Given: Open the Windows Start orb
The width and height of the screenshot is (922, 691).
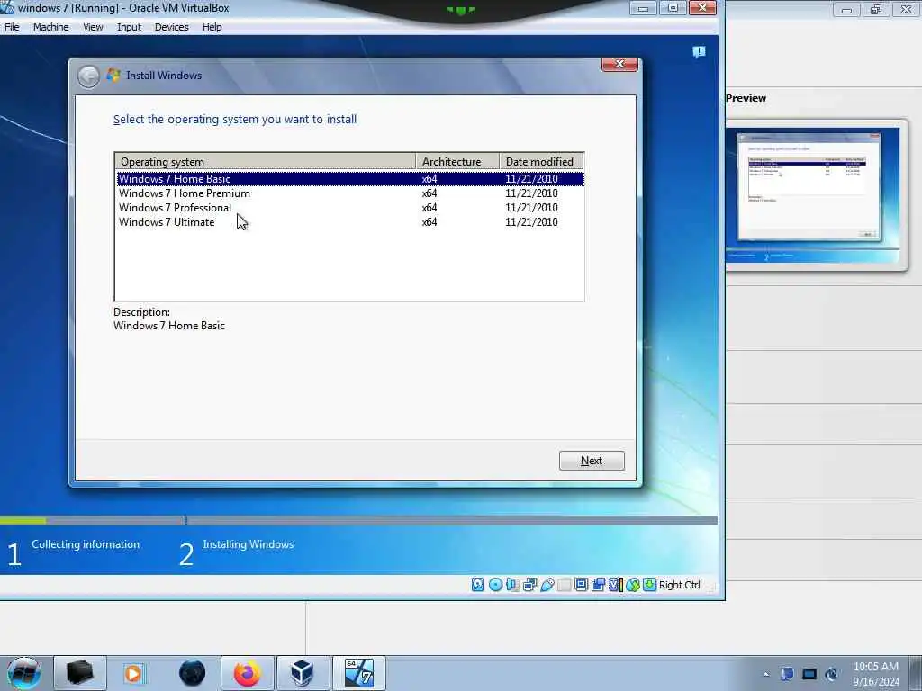Looking at the screenshot, I should [x=23, y=673].
